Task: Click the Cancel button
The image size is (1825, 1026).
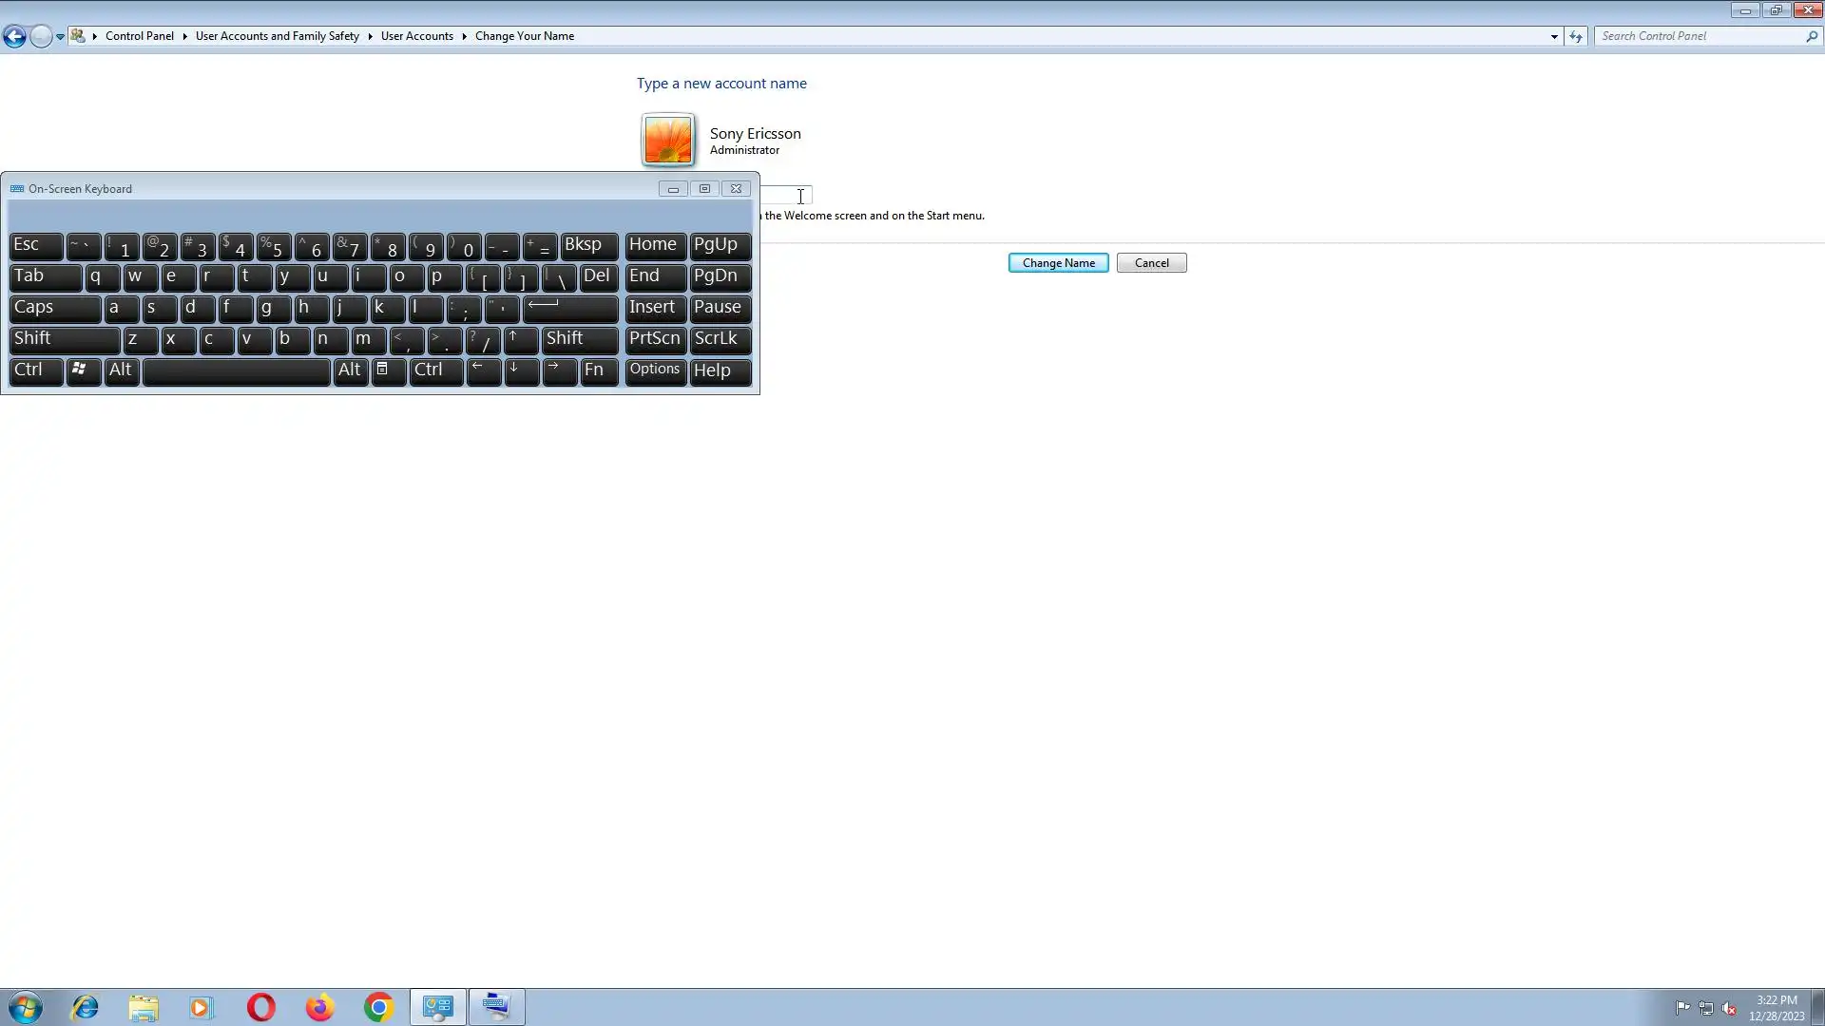Action: pos(1151,263)
